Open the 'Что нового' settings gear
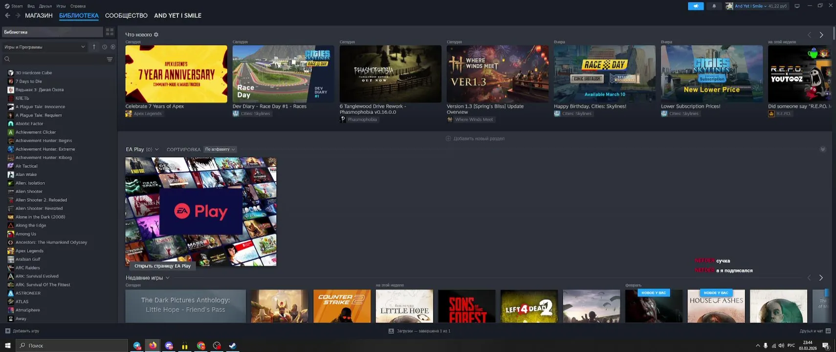The image size is (836, 352). [156, 35]
